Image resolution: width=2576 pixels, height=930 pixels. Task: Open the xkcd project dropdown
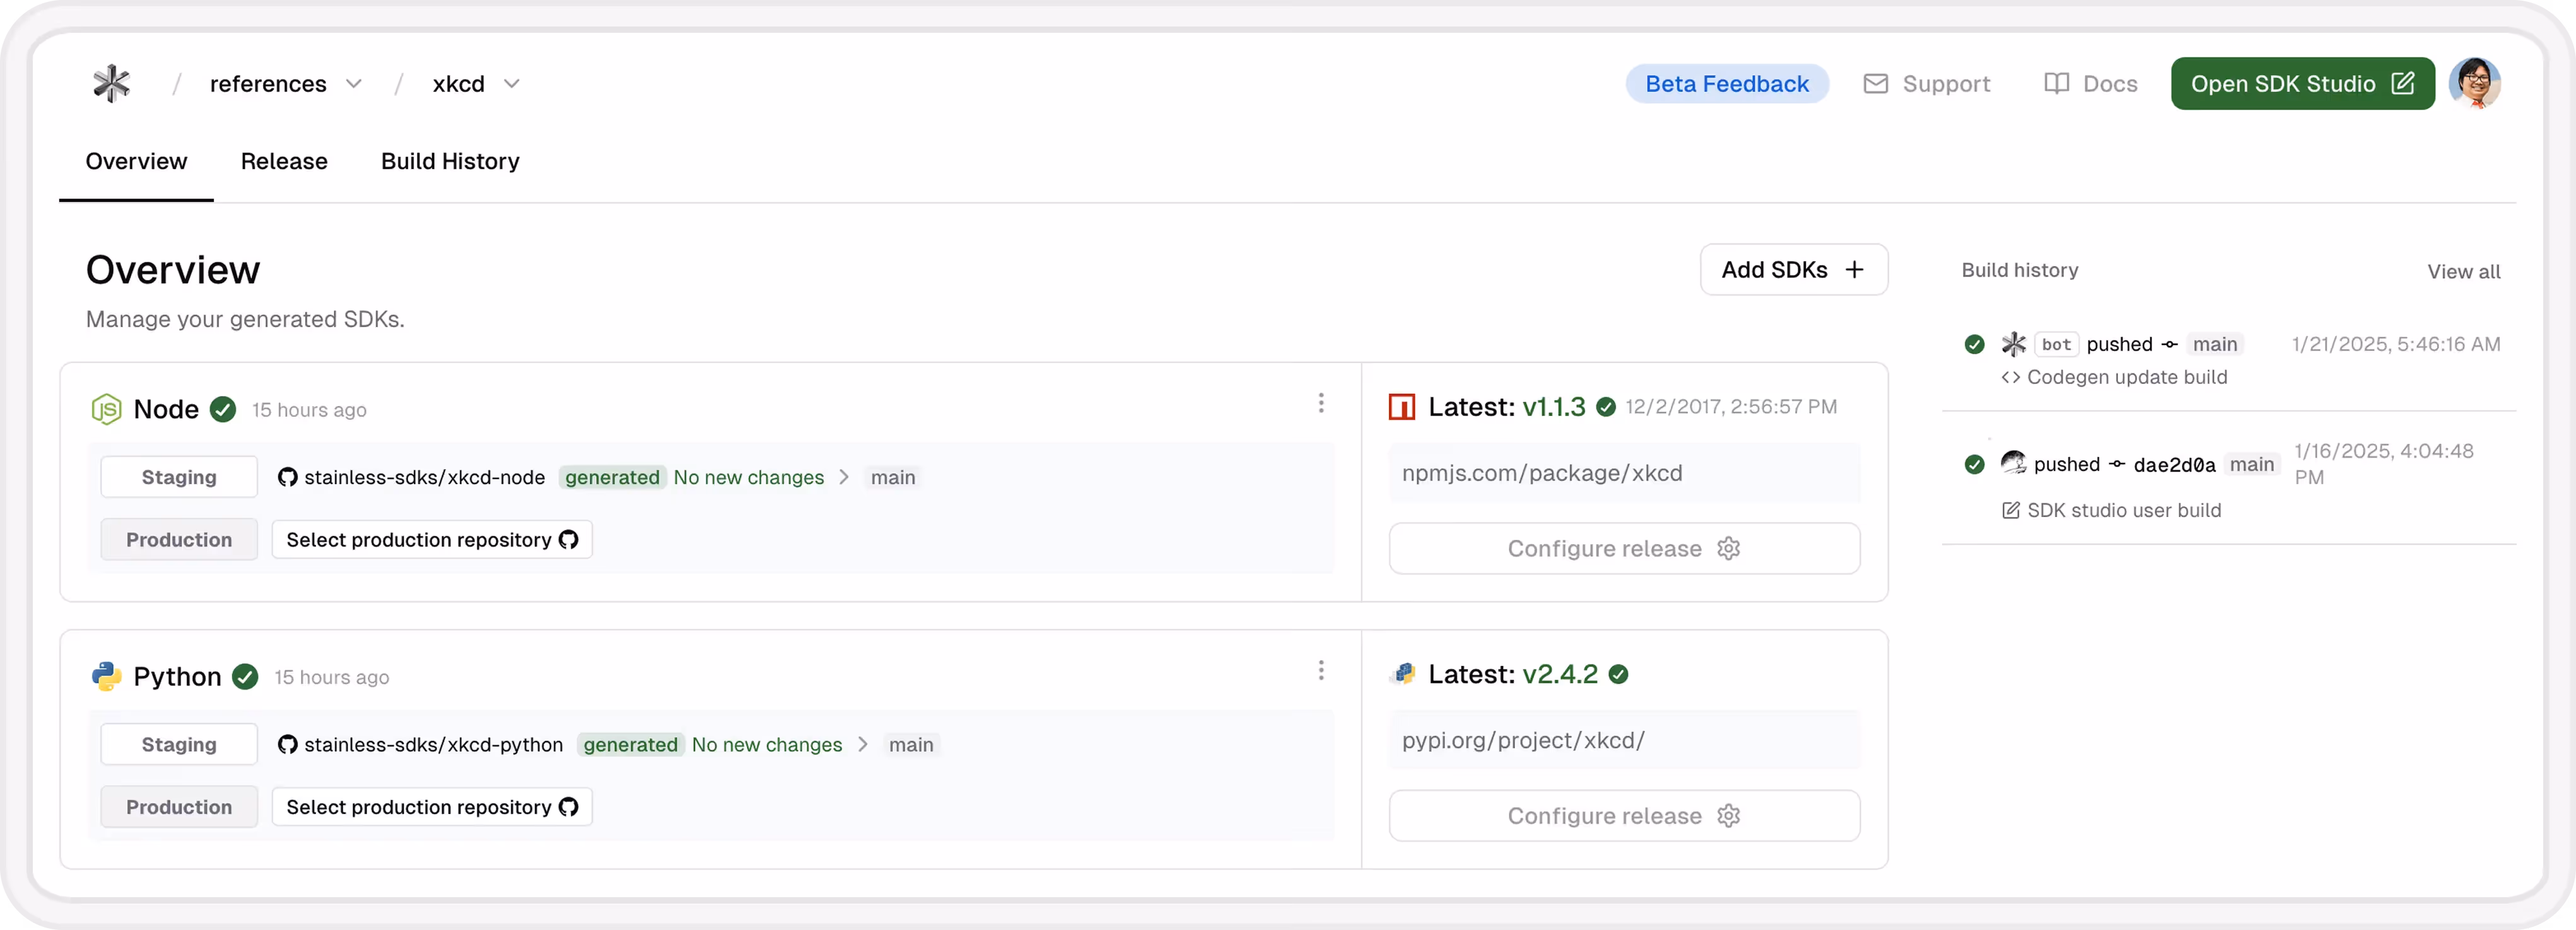[475, 84]
